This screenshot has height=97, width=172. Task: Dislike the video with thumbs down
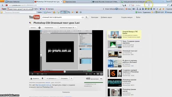coord(42,78)
